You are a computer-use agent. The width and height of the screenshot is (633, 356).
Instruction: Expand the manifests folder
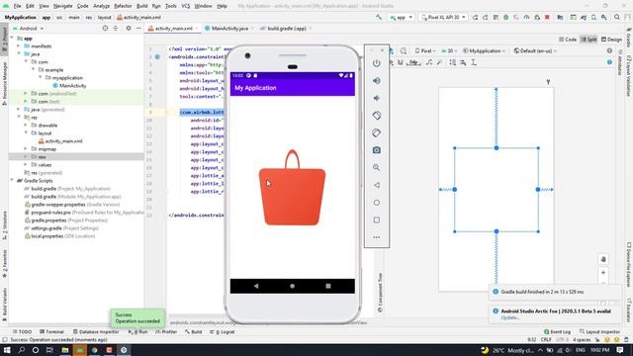pyautogui.click(x=19, y=46)
